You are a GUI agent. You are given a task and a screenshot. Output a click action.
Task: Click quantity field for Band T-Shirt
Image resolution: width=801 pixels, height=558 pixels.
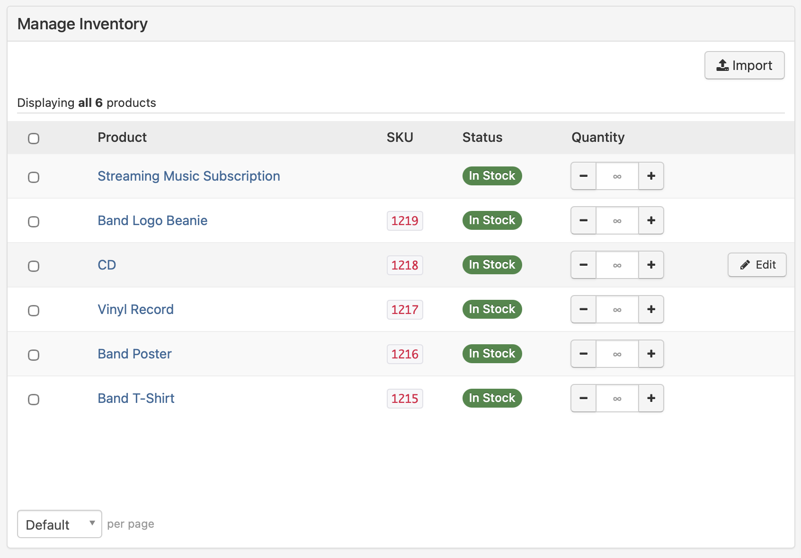[617, 398]
